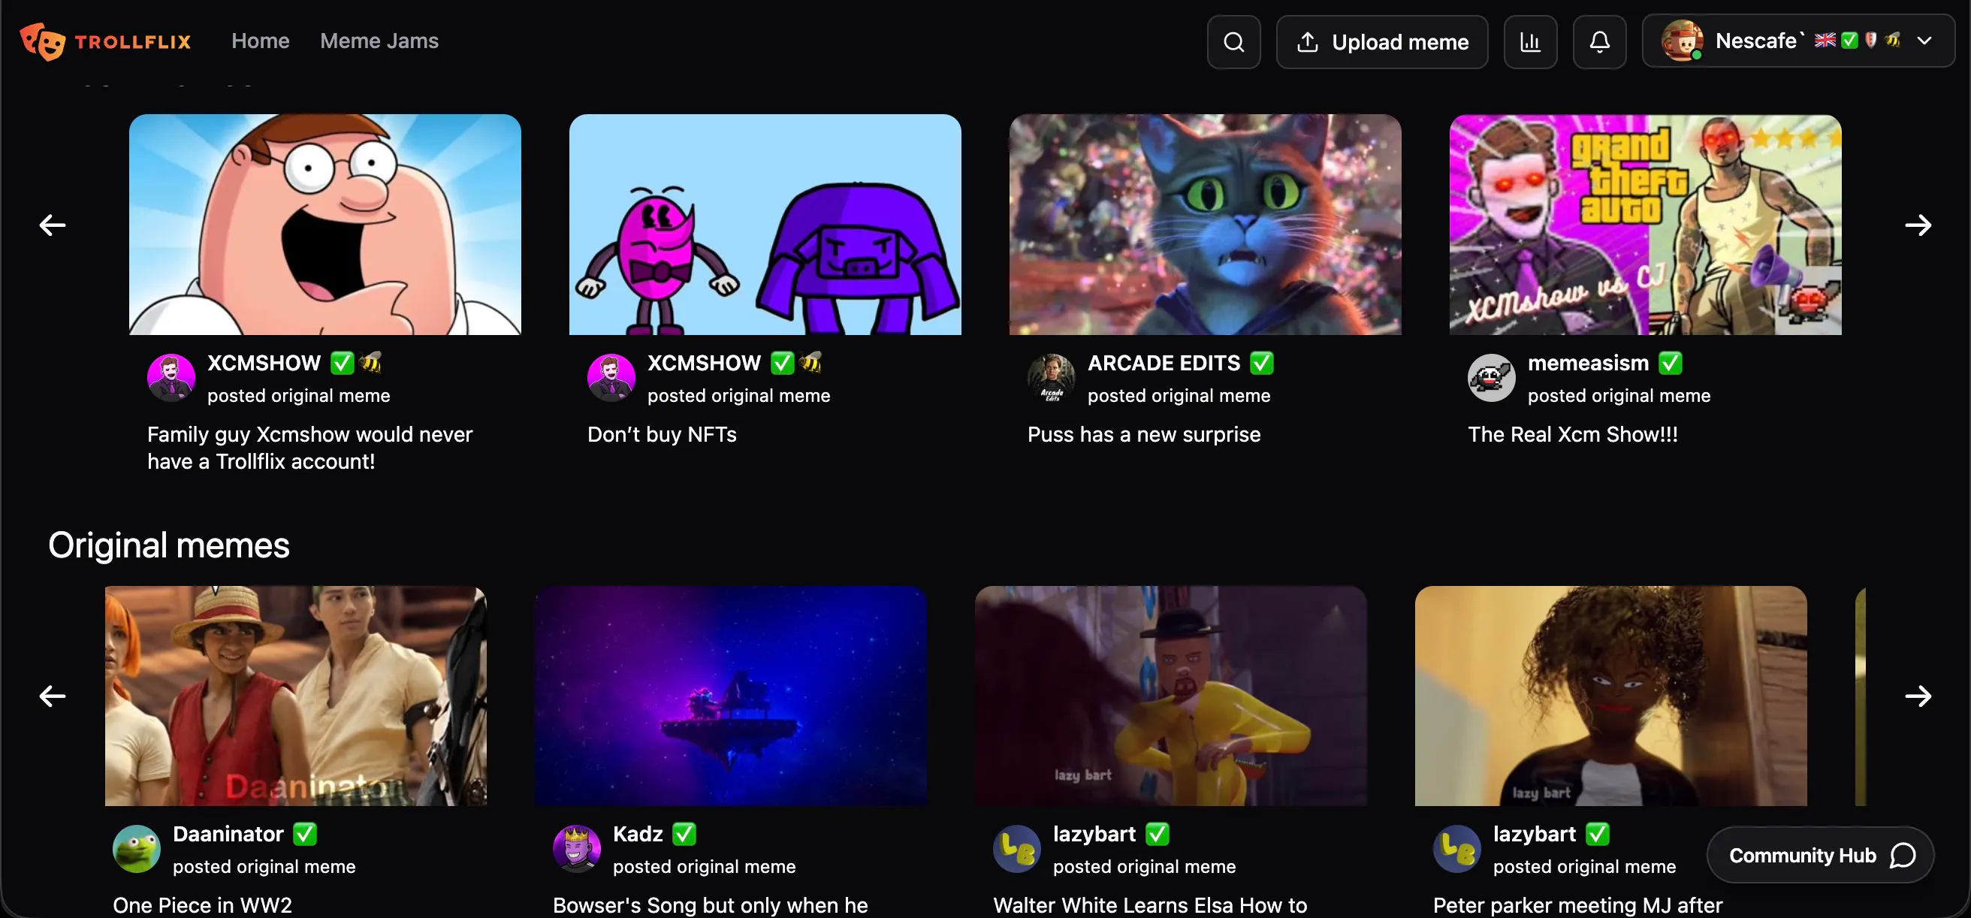Open 'Walter White Learns Elsa How to' title
This screenshot has height=918, width=1971.
[x=1150, y=905]
